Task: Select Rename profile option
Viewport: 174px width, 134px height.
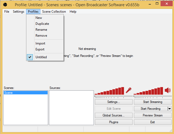Action: 41,30
